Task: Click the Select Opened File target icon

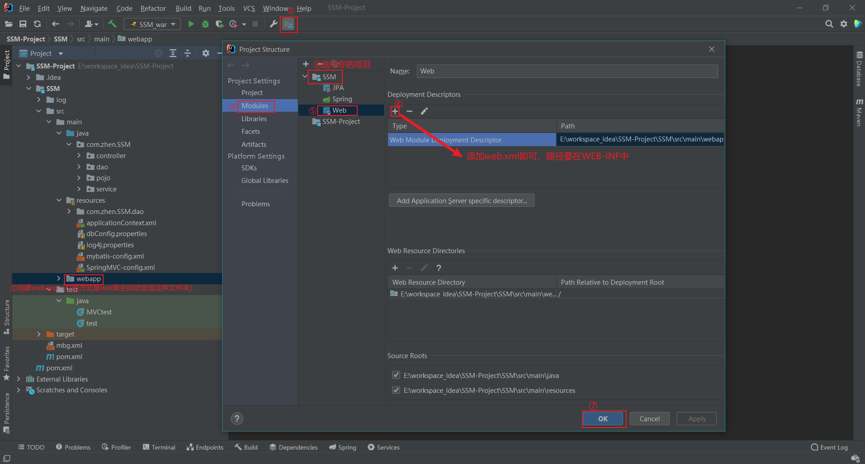Action: tap(159, 53)
